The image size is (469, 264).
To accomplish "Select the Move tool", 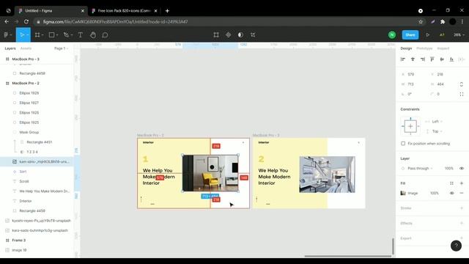I will click(21, 35).
